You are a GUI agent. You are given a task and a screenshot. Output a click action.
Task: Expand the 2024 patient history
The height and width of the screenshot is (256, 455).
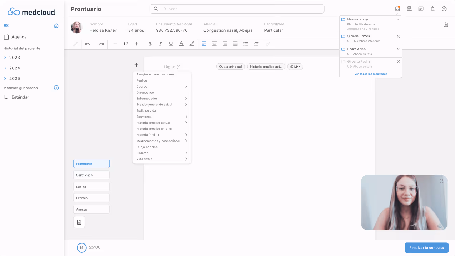click(x=5, y=68)
